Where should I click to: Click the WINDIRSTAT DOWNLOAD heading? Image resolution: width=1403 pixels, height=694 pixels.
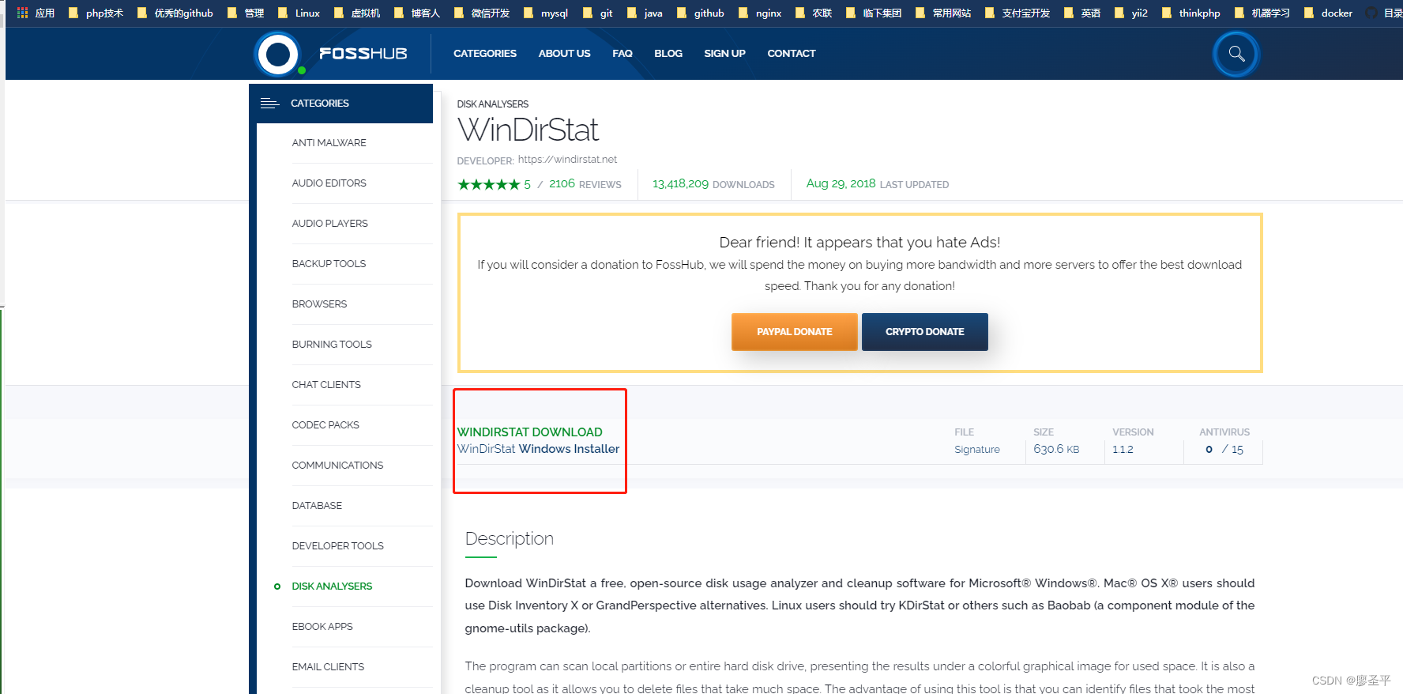(x=530, y=432)
